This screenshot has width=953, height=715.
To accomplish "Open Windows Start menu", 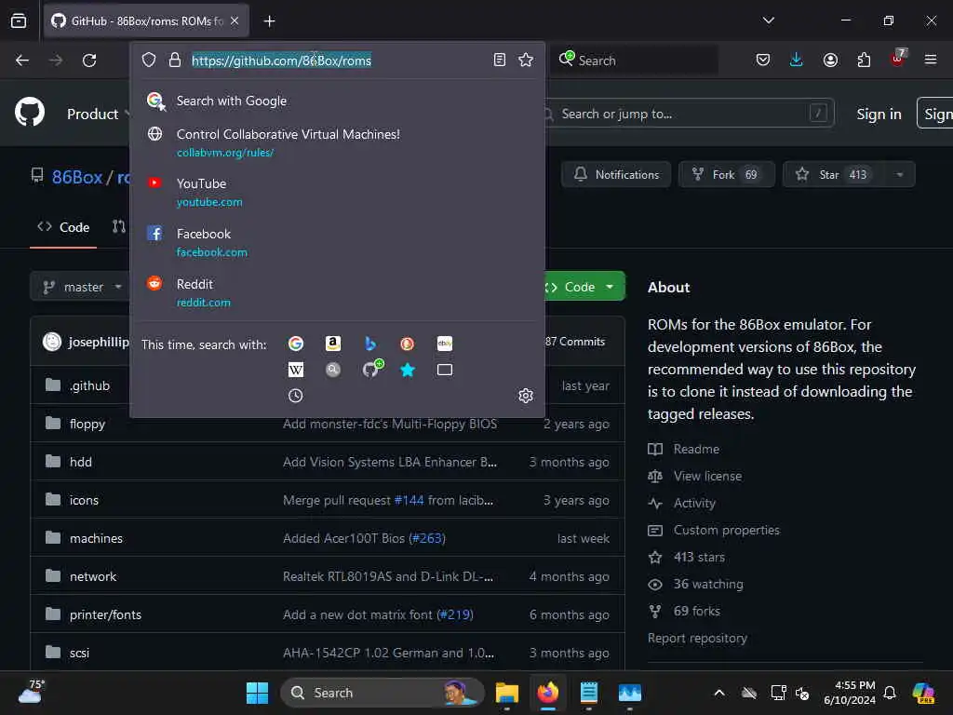I will (257, 693).
